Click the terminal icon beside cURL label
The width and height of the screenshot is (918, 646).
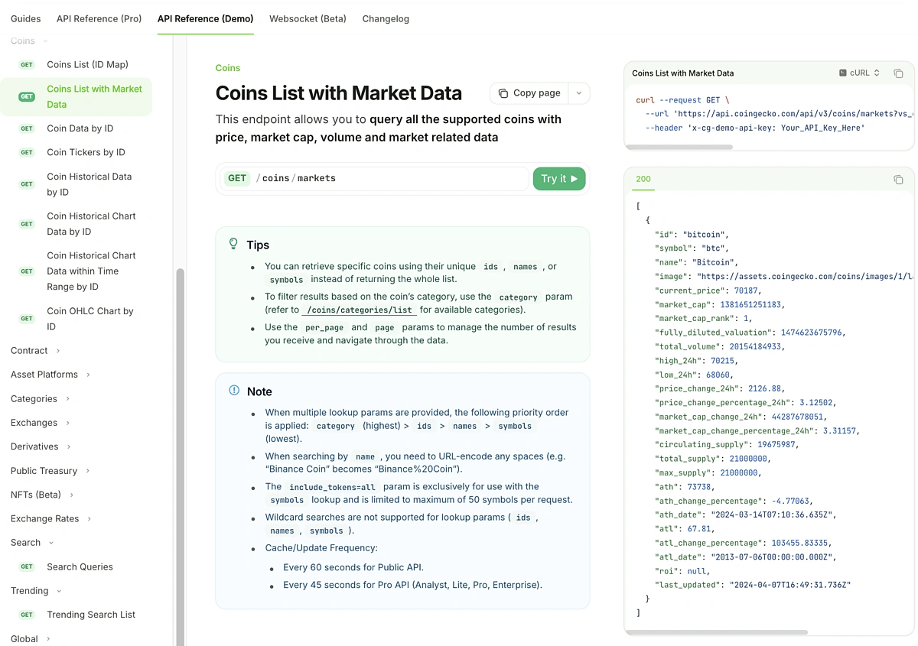844,73
